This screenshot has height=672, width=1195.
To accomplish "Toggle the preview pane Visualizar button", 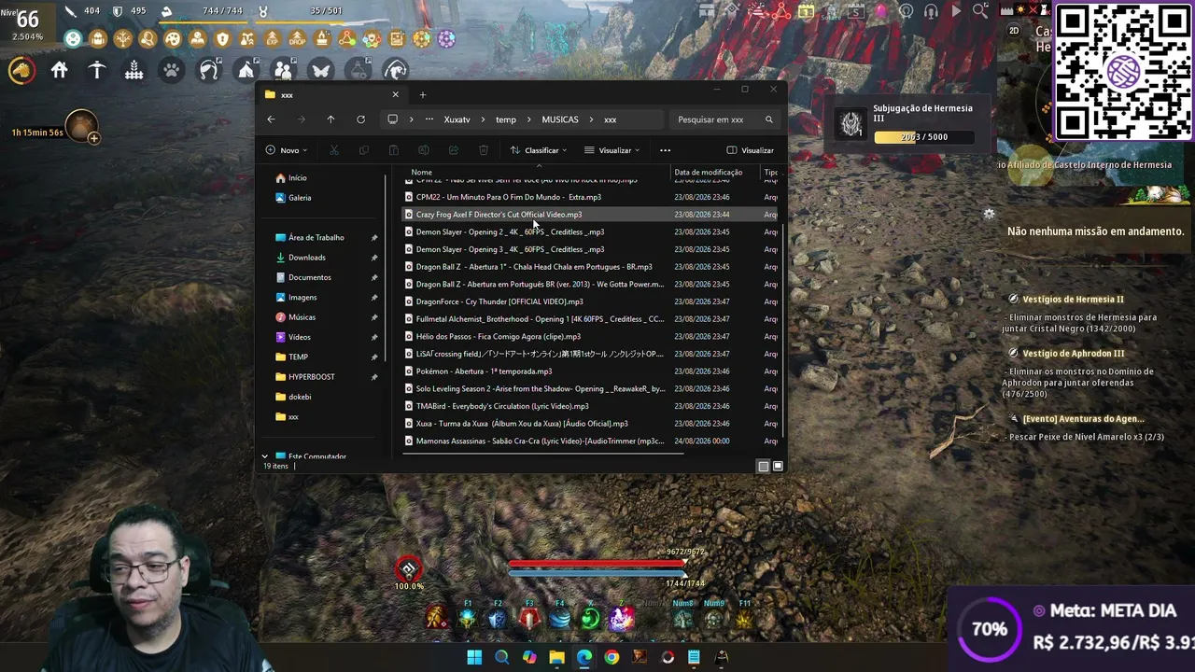I will tap(750, 150).
